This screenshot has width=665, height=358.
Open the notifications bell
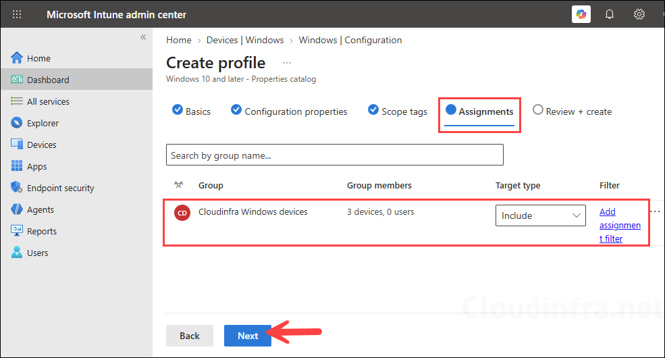(610, 14)
